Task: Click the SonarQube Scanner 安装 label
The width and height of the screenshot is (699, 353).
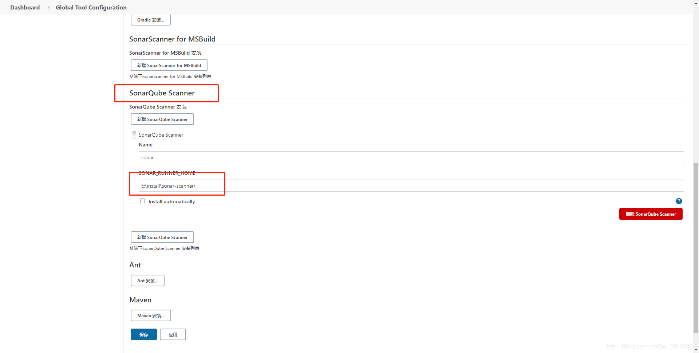Action: 158,107
